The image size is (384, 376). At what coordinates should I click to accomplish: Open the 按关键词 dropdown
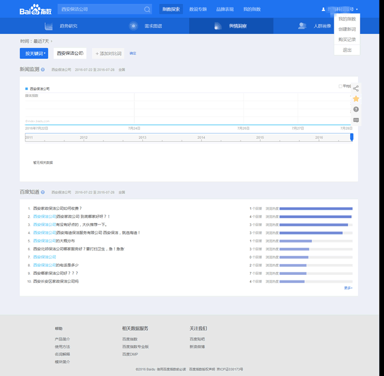(34, 53)
